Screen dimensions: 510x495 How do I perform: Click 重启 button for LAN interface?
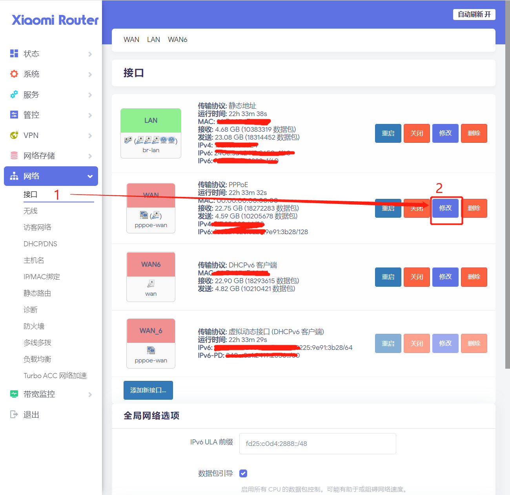388,133
